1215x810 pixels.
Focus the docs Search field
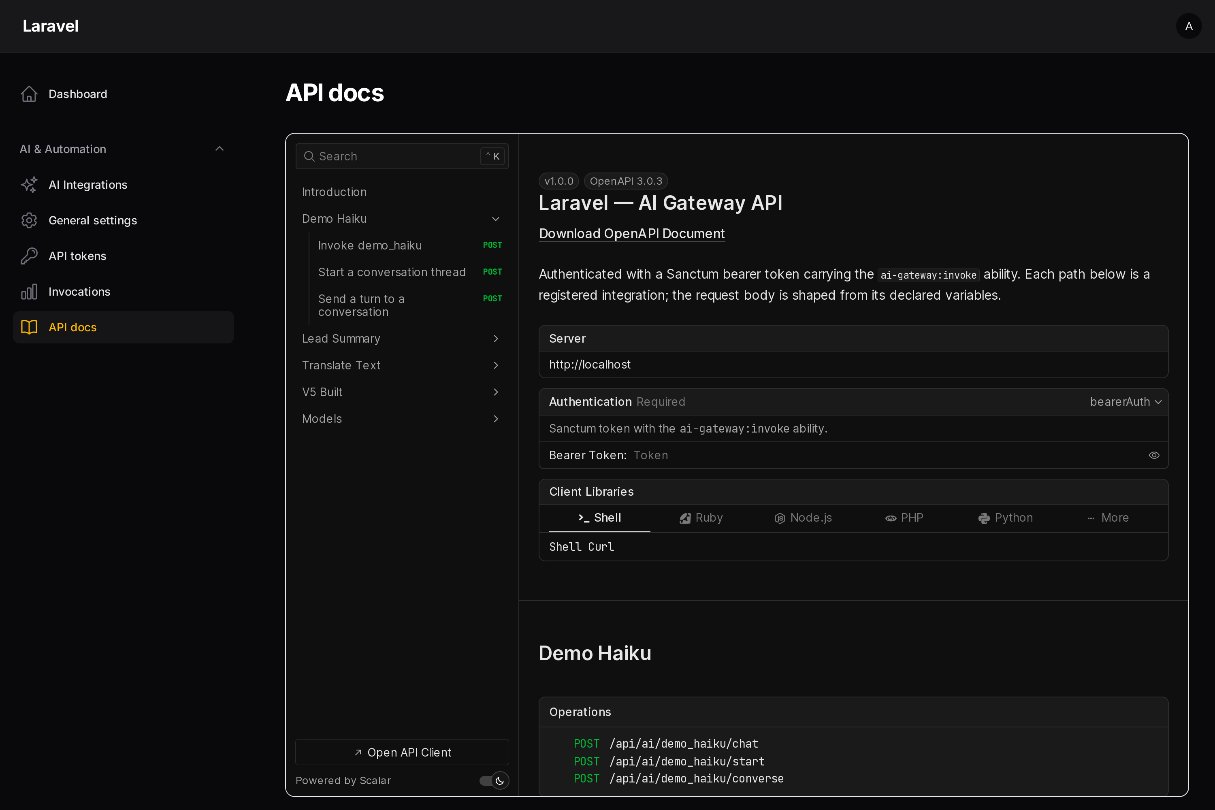click(402, 156)
